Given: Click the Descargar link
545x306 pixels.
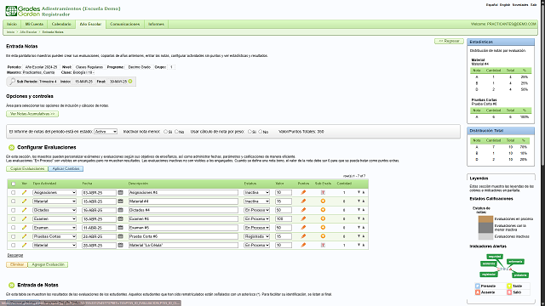Looking at the screenshot, I should [x=15, y=255].
